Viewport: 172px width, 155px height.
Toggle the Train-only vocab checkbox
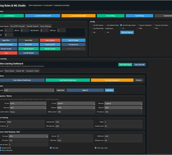(95, 148)
